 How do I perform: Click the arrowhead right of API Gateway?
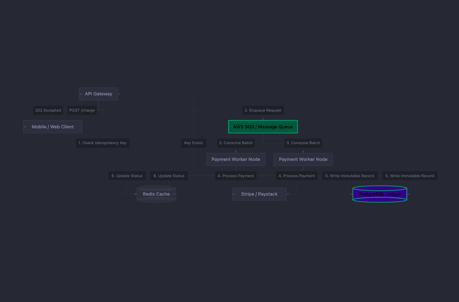tap(119, 93)
